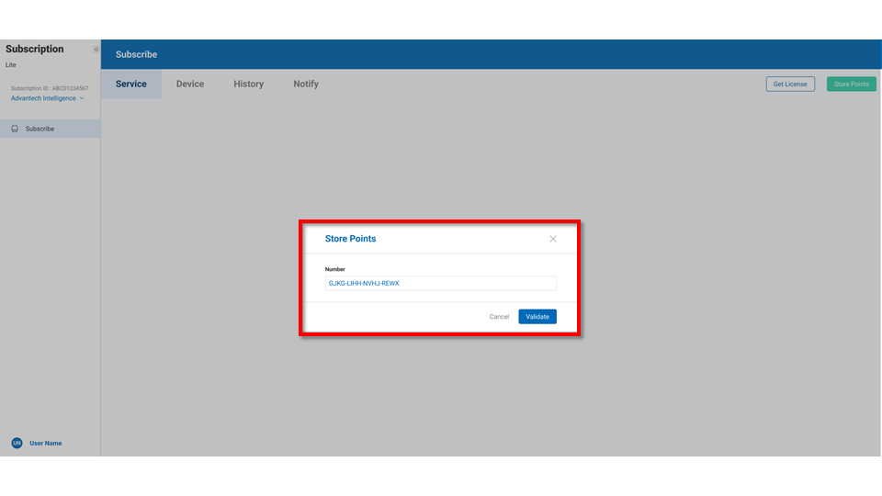Focus the Number input field

[x=441, y=284]
